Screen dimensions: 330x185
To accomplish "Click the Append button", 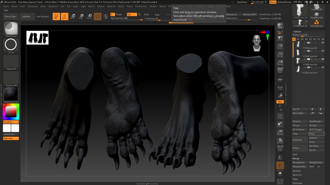I will pyautogui.click(x=316, y=138).
